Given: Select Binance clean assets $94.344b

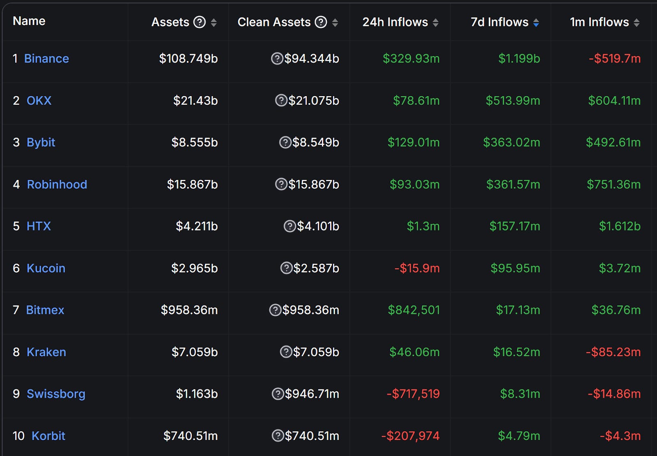Looking at the screenshot, I should (x=312, y=58).
